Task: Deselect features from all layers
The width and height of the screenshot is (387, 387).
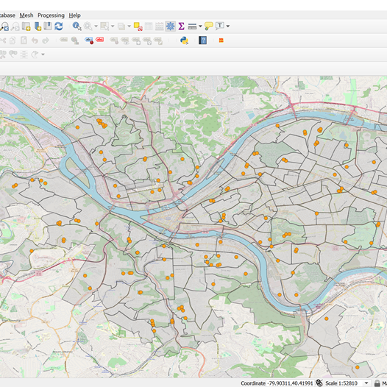Action: coord(138,26)
